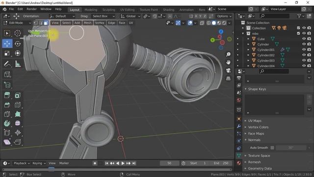Select the Annotate tool

click(7, 64)
